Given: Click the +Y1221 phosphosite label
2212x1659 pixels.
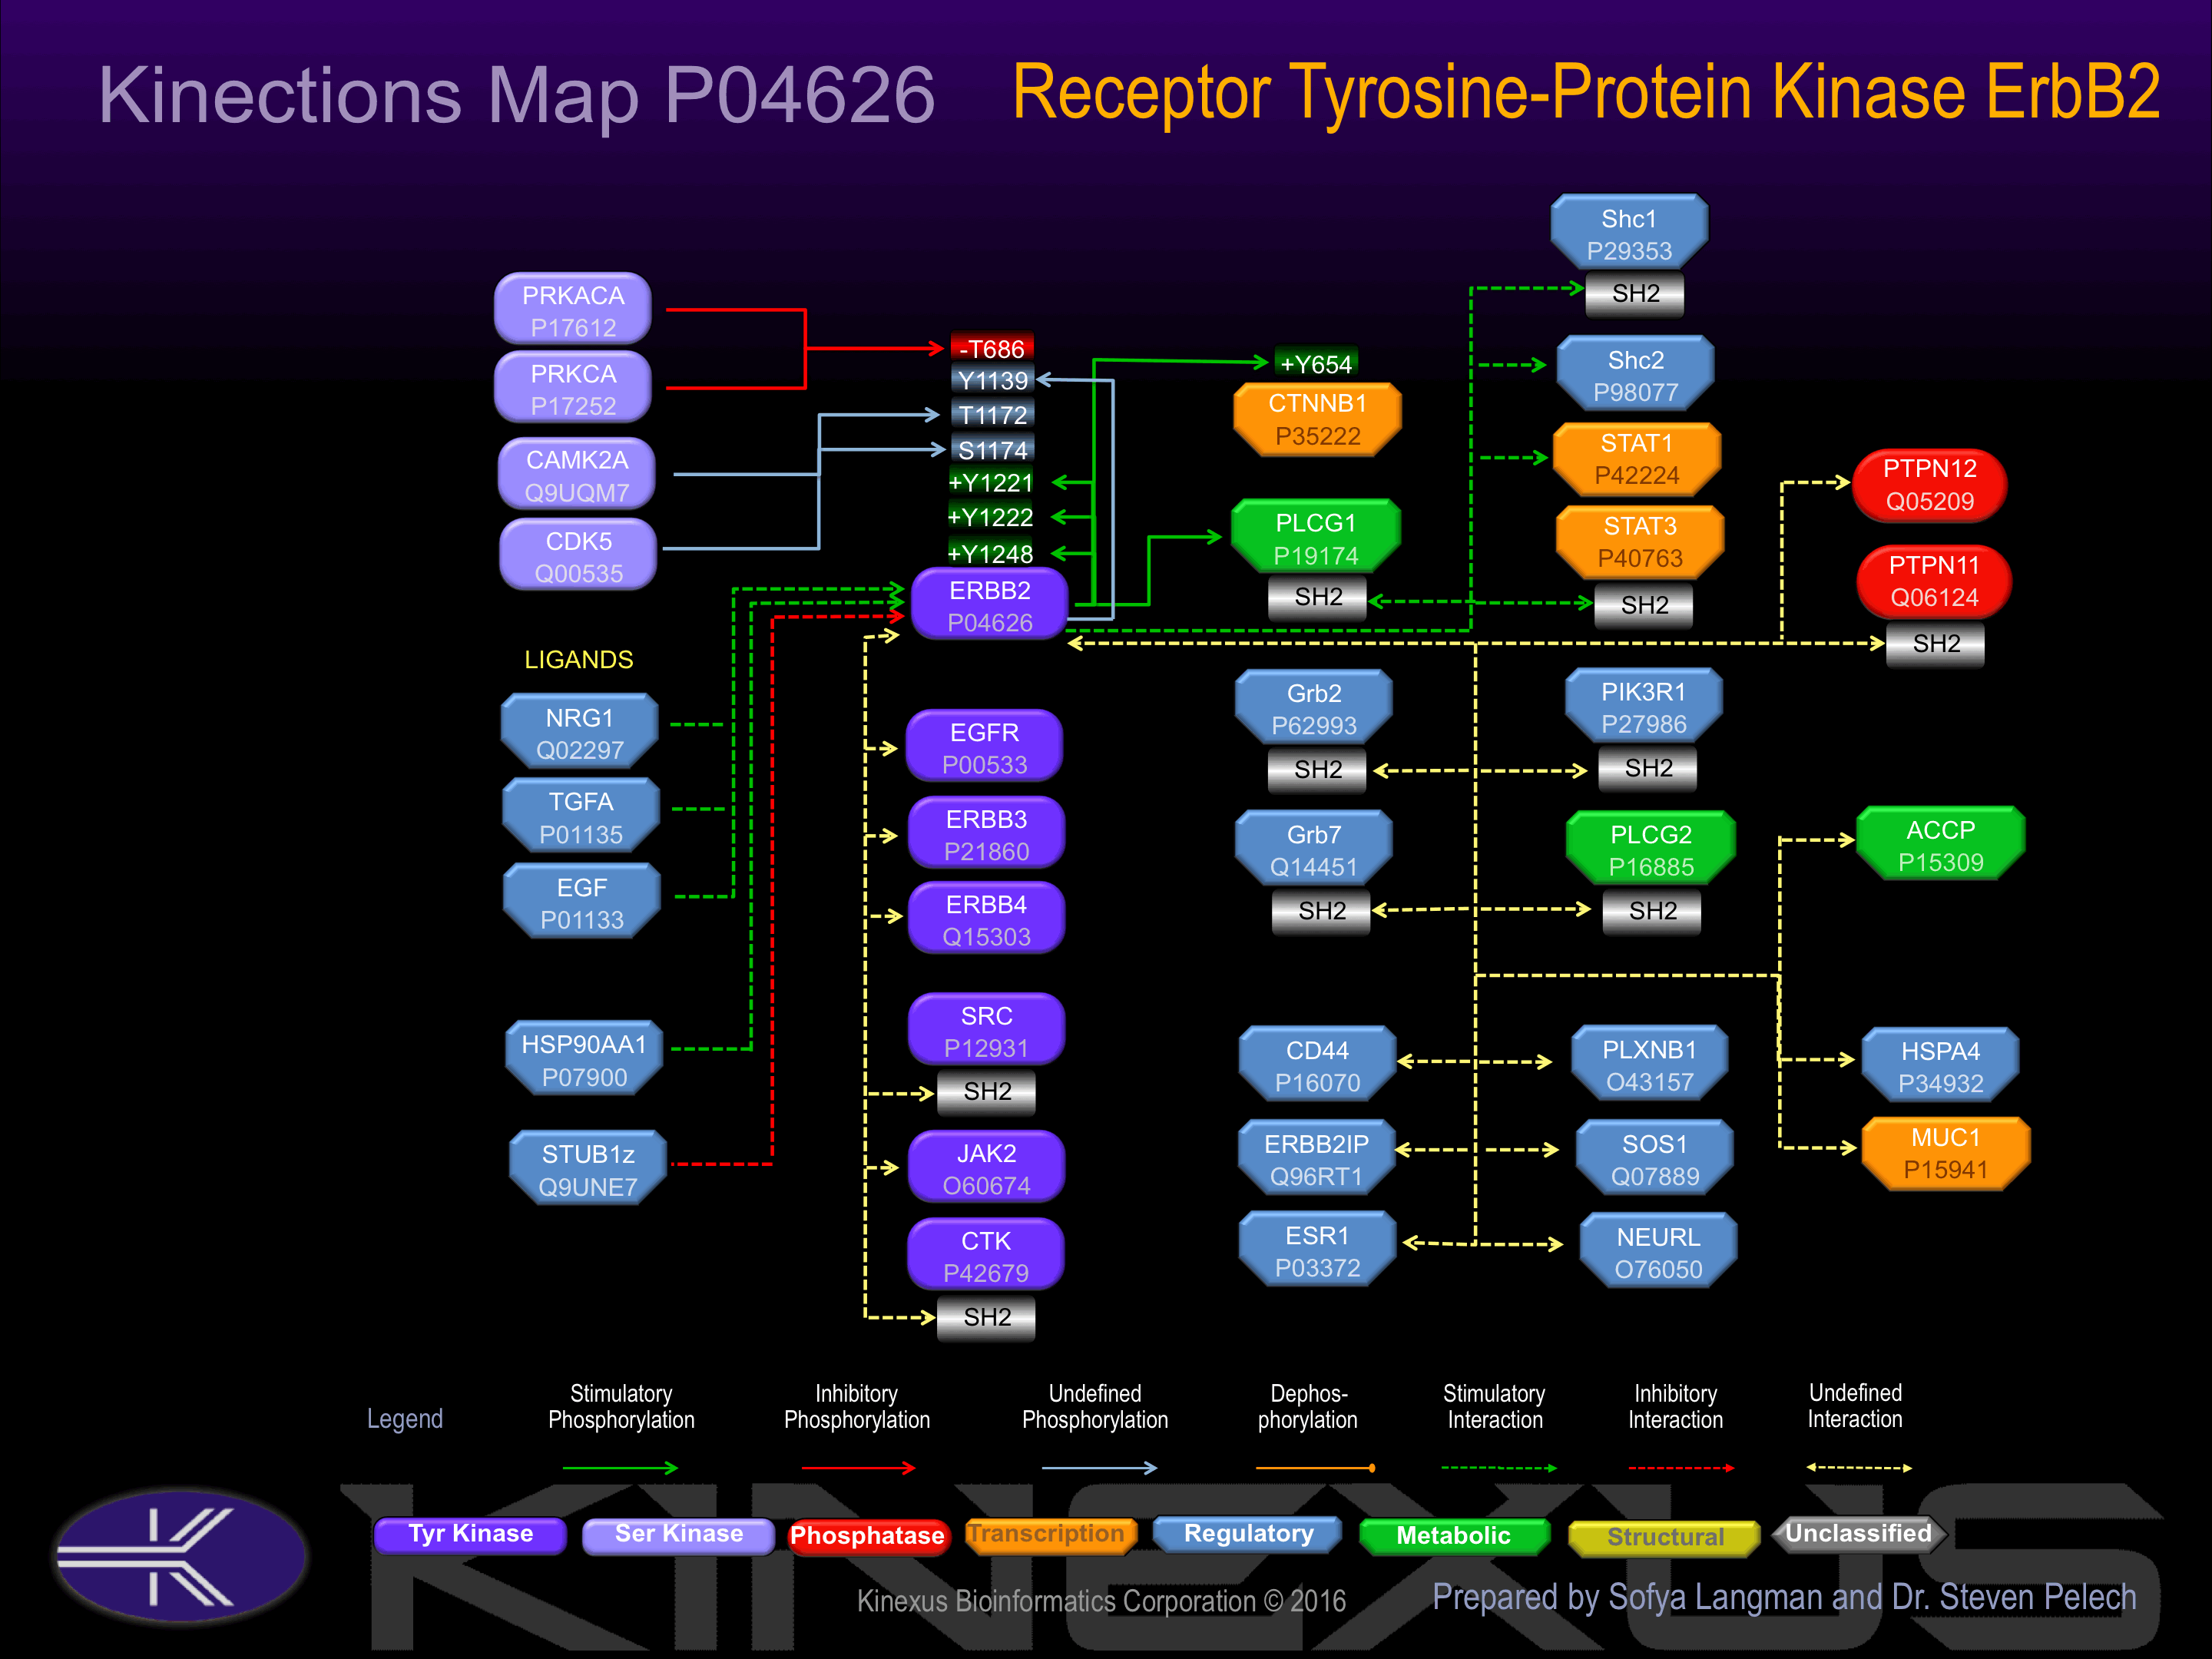Looking at the screenshot, I should (990, 482).
